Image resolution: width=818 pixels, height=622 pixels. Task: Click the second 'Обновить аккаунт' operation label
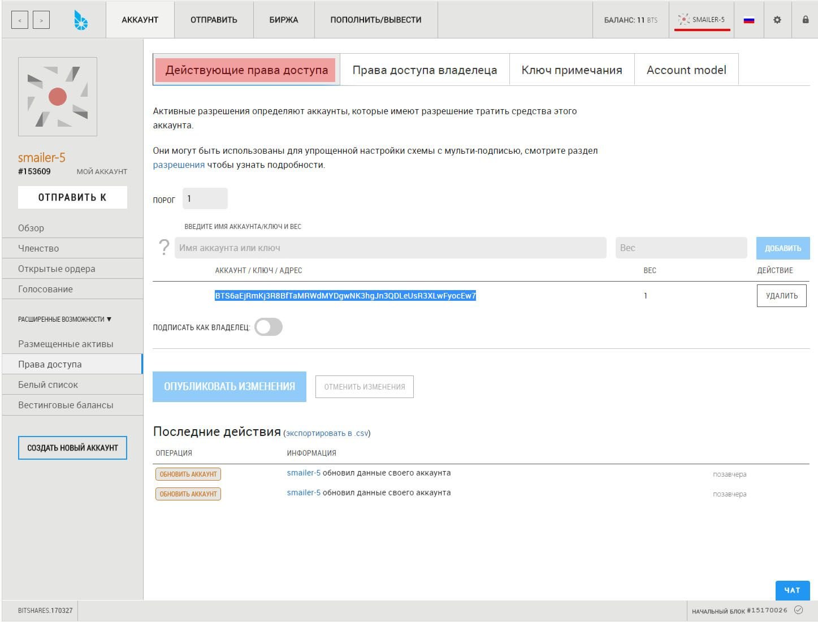(x=188, y=494)
